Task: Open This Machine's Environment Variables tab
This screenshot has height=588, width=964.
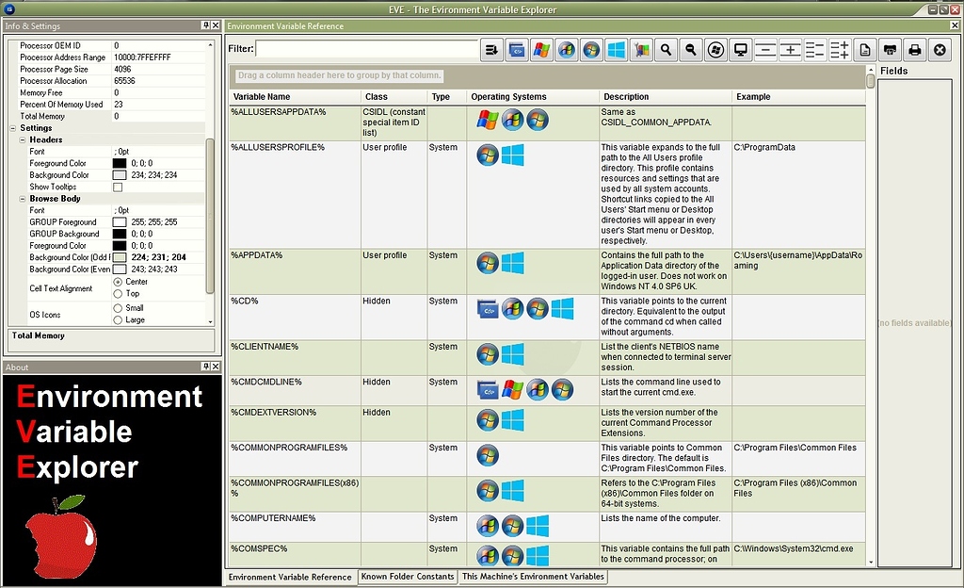Action: (533, 577)
